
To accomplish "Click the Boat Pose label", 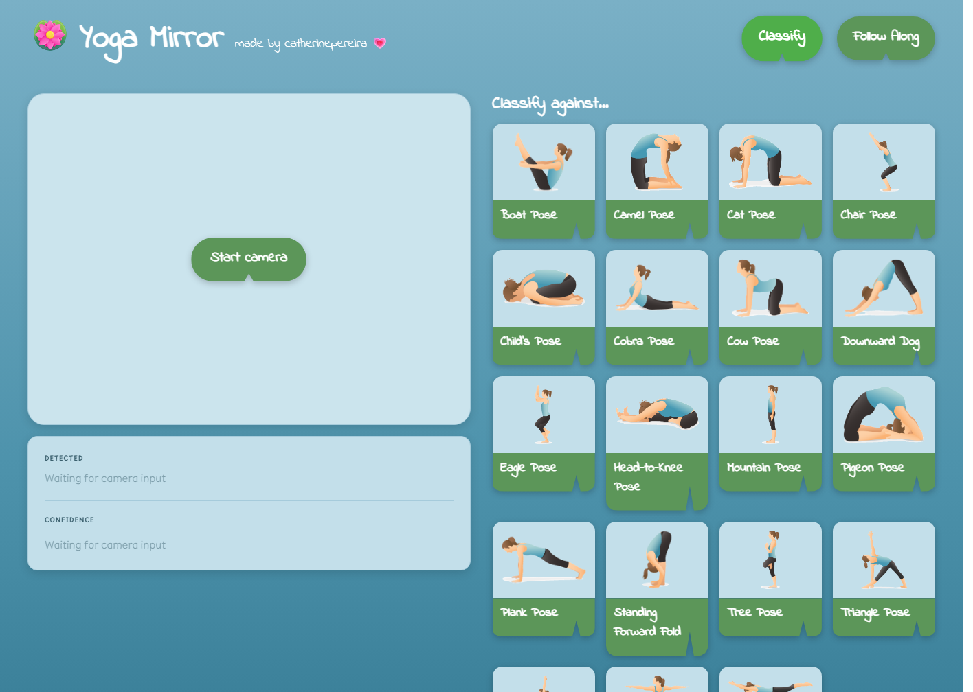I will click(528, 215).
